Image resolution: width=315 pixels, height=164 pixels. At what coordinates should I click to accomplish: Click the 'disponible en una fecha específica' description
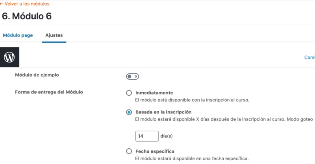coord(192,159)
